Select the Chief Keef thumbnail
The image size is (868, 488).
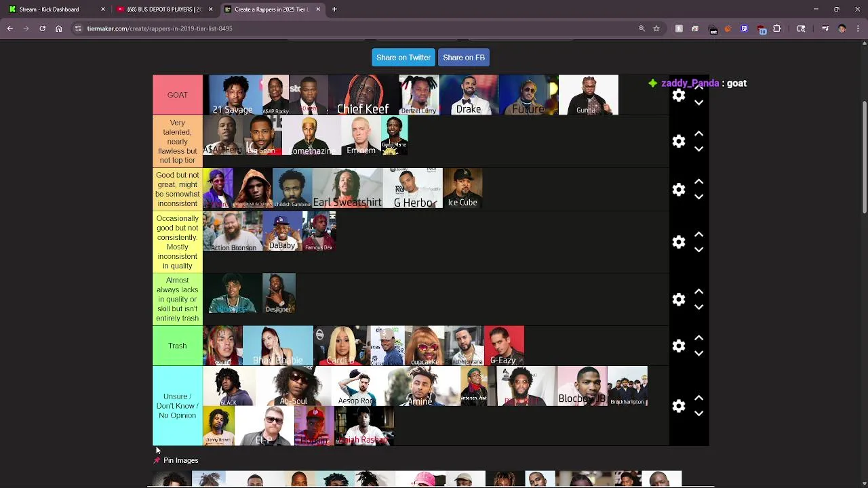363,95
